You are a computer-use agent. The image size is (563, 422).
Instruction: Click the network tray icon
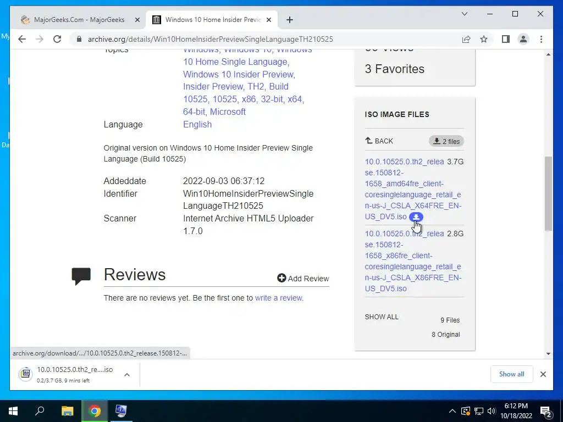479,411
